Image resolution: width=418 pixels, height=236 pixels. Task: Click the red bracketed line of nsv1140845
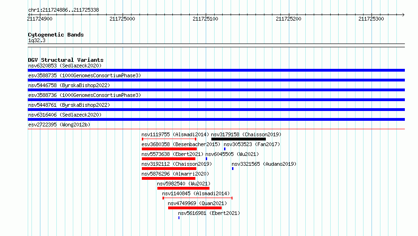pyautogui.click(x=198, y=198)
